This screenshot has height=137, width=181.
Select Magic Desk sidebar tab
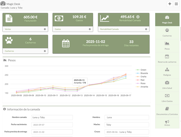(x=167, y=20)
